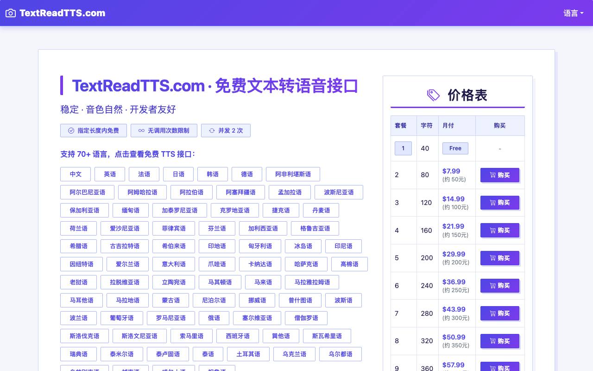Image resolution: width=593 pixels, height=371 pixels.
Task: Click the refresh icon in 并发 2 次 badge
Action: click(x=212, y=131)
